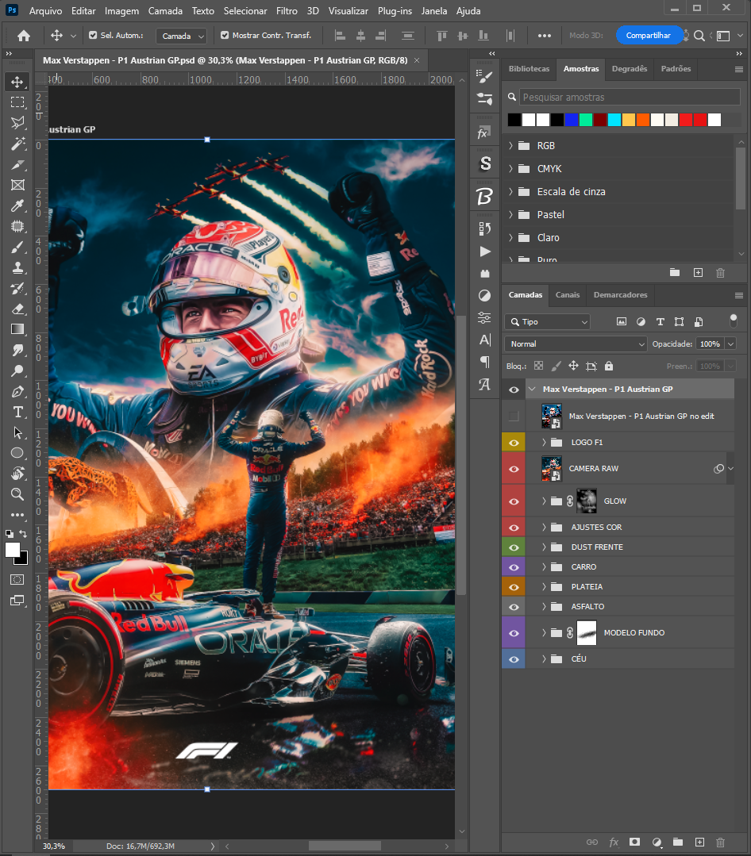Open the Tipo layer filter dropdown
The height and width of the screenshot is (856, 751).
coord(547,321)
